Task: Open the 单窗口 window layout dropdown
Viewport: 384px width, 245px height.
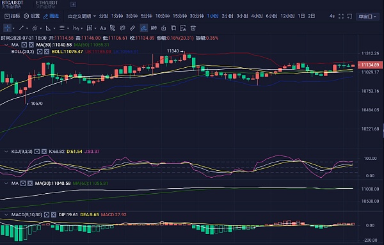Action: [x=367, y=17]
